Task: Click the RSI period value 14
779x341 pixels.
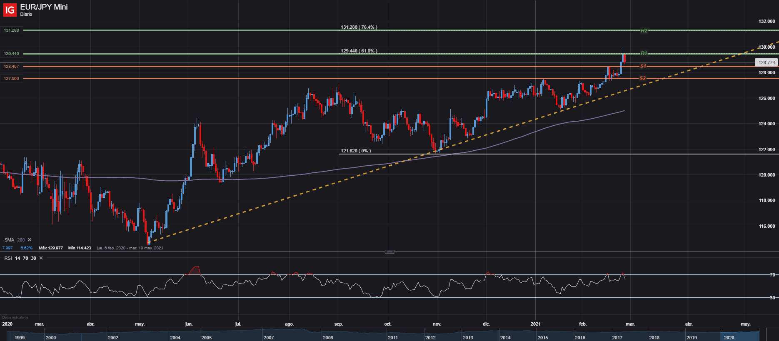Action: [x=17, y=258]
